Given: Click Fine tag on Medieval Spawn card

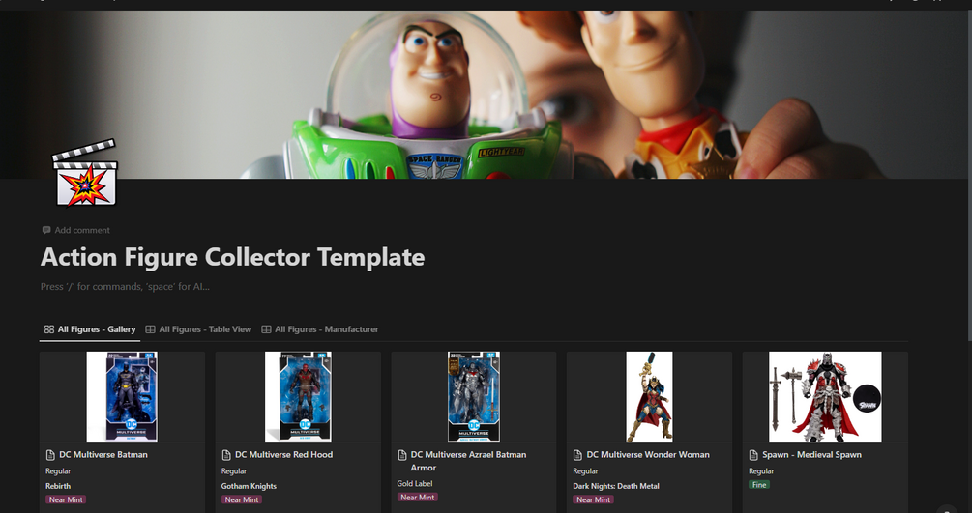Looking at the screenshot, I should pyautogui.click(x=759, y=485).
